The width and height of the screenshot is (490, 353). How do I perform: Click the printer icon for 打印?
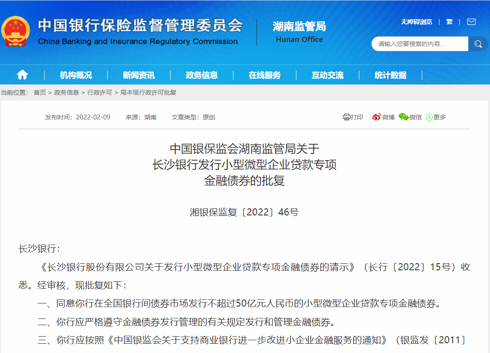coord(346,117)
